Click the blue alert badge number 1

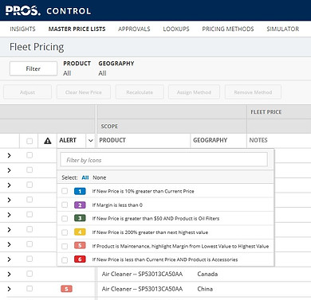[x=80, y=191]
